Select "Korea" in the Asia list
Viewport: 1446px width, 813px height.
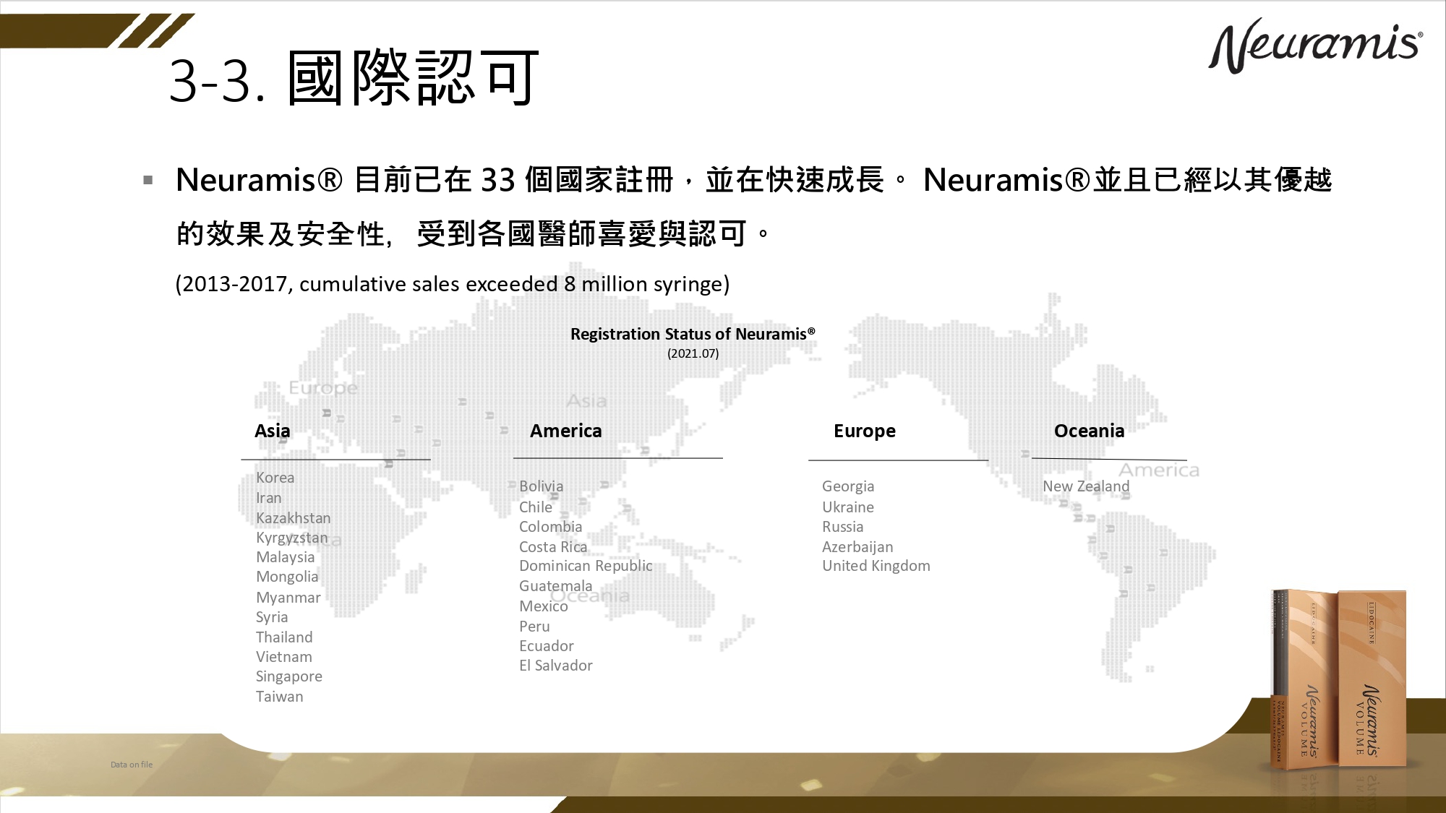point(275,478)
